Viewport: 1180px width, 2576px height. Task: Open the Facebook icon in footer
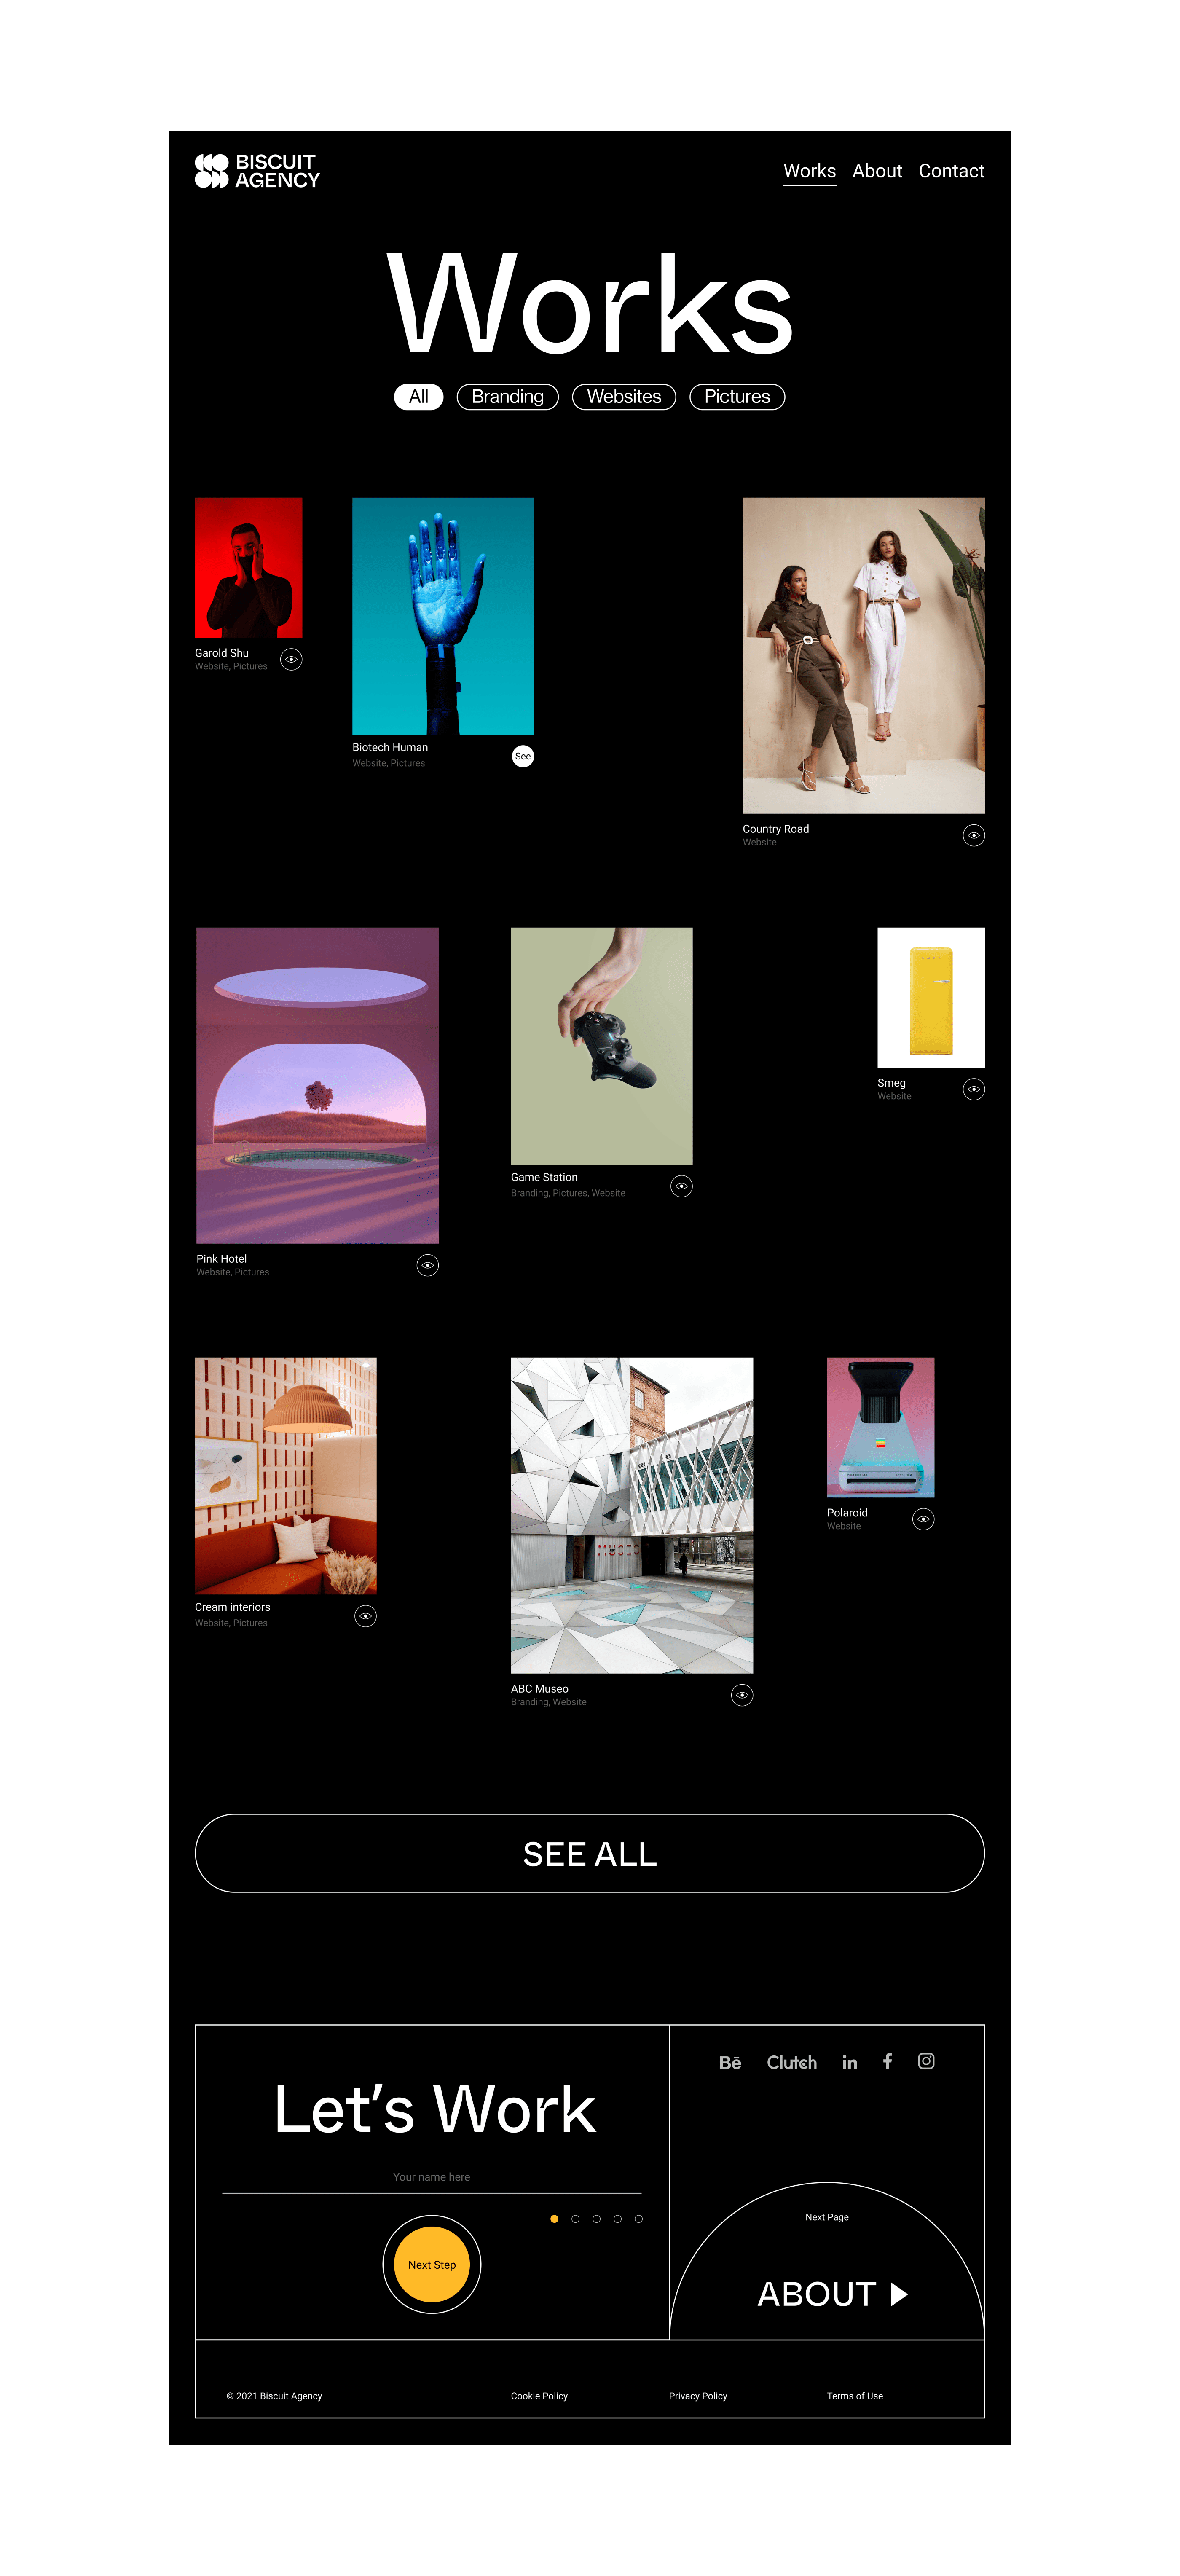click(887, 2061)
